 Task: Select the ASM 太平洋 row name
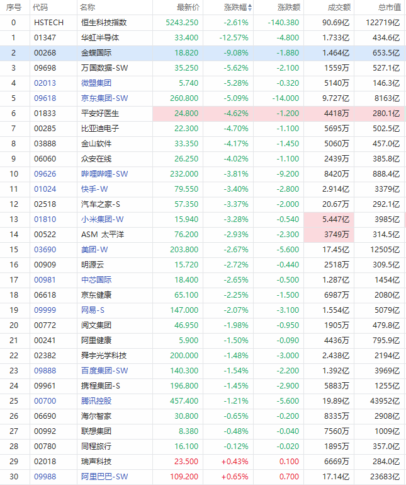103,235
